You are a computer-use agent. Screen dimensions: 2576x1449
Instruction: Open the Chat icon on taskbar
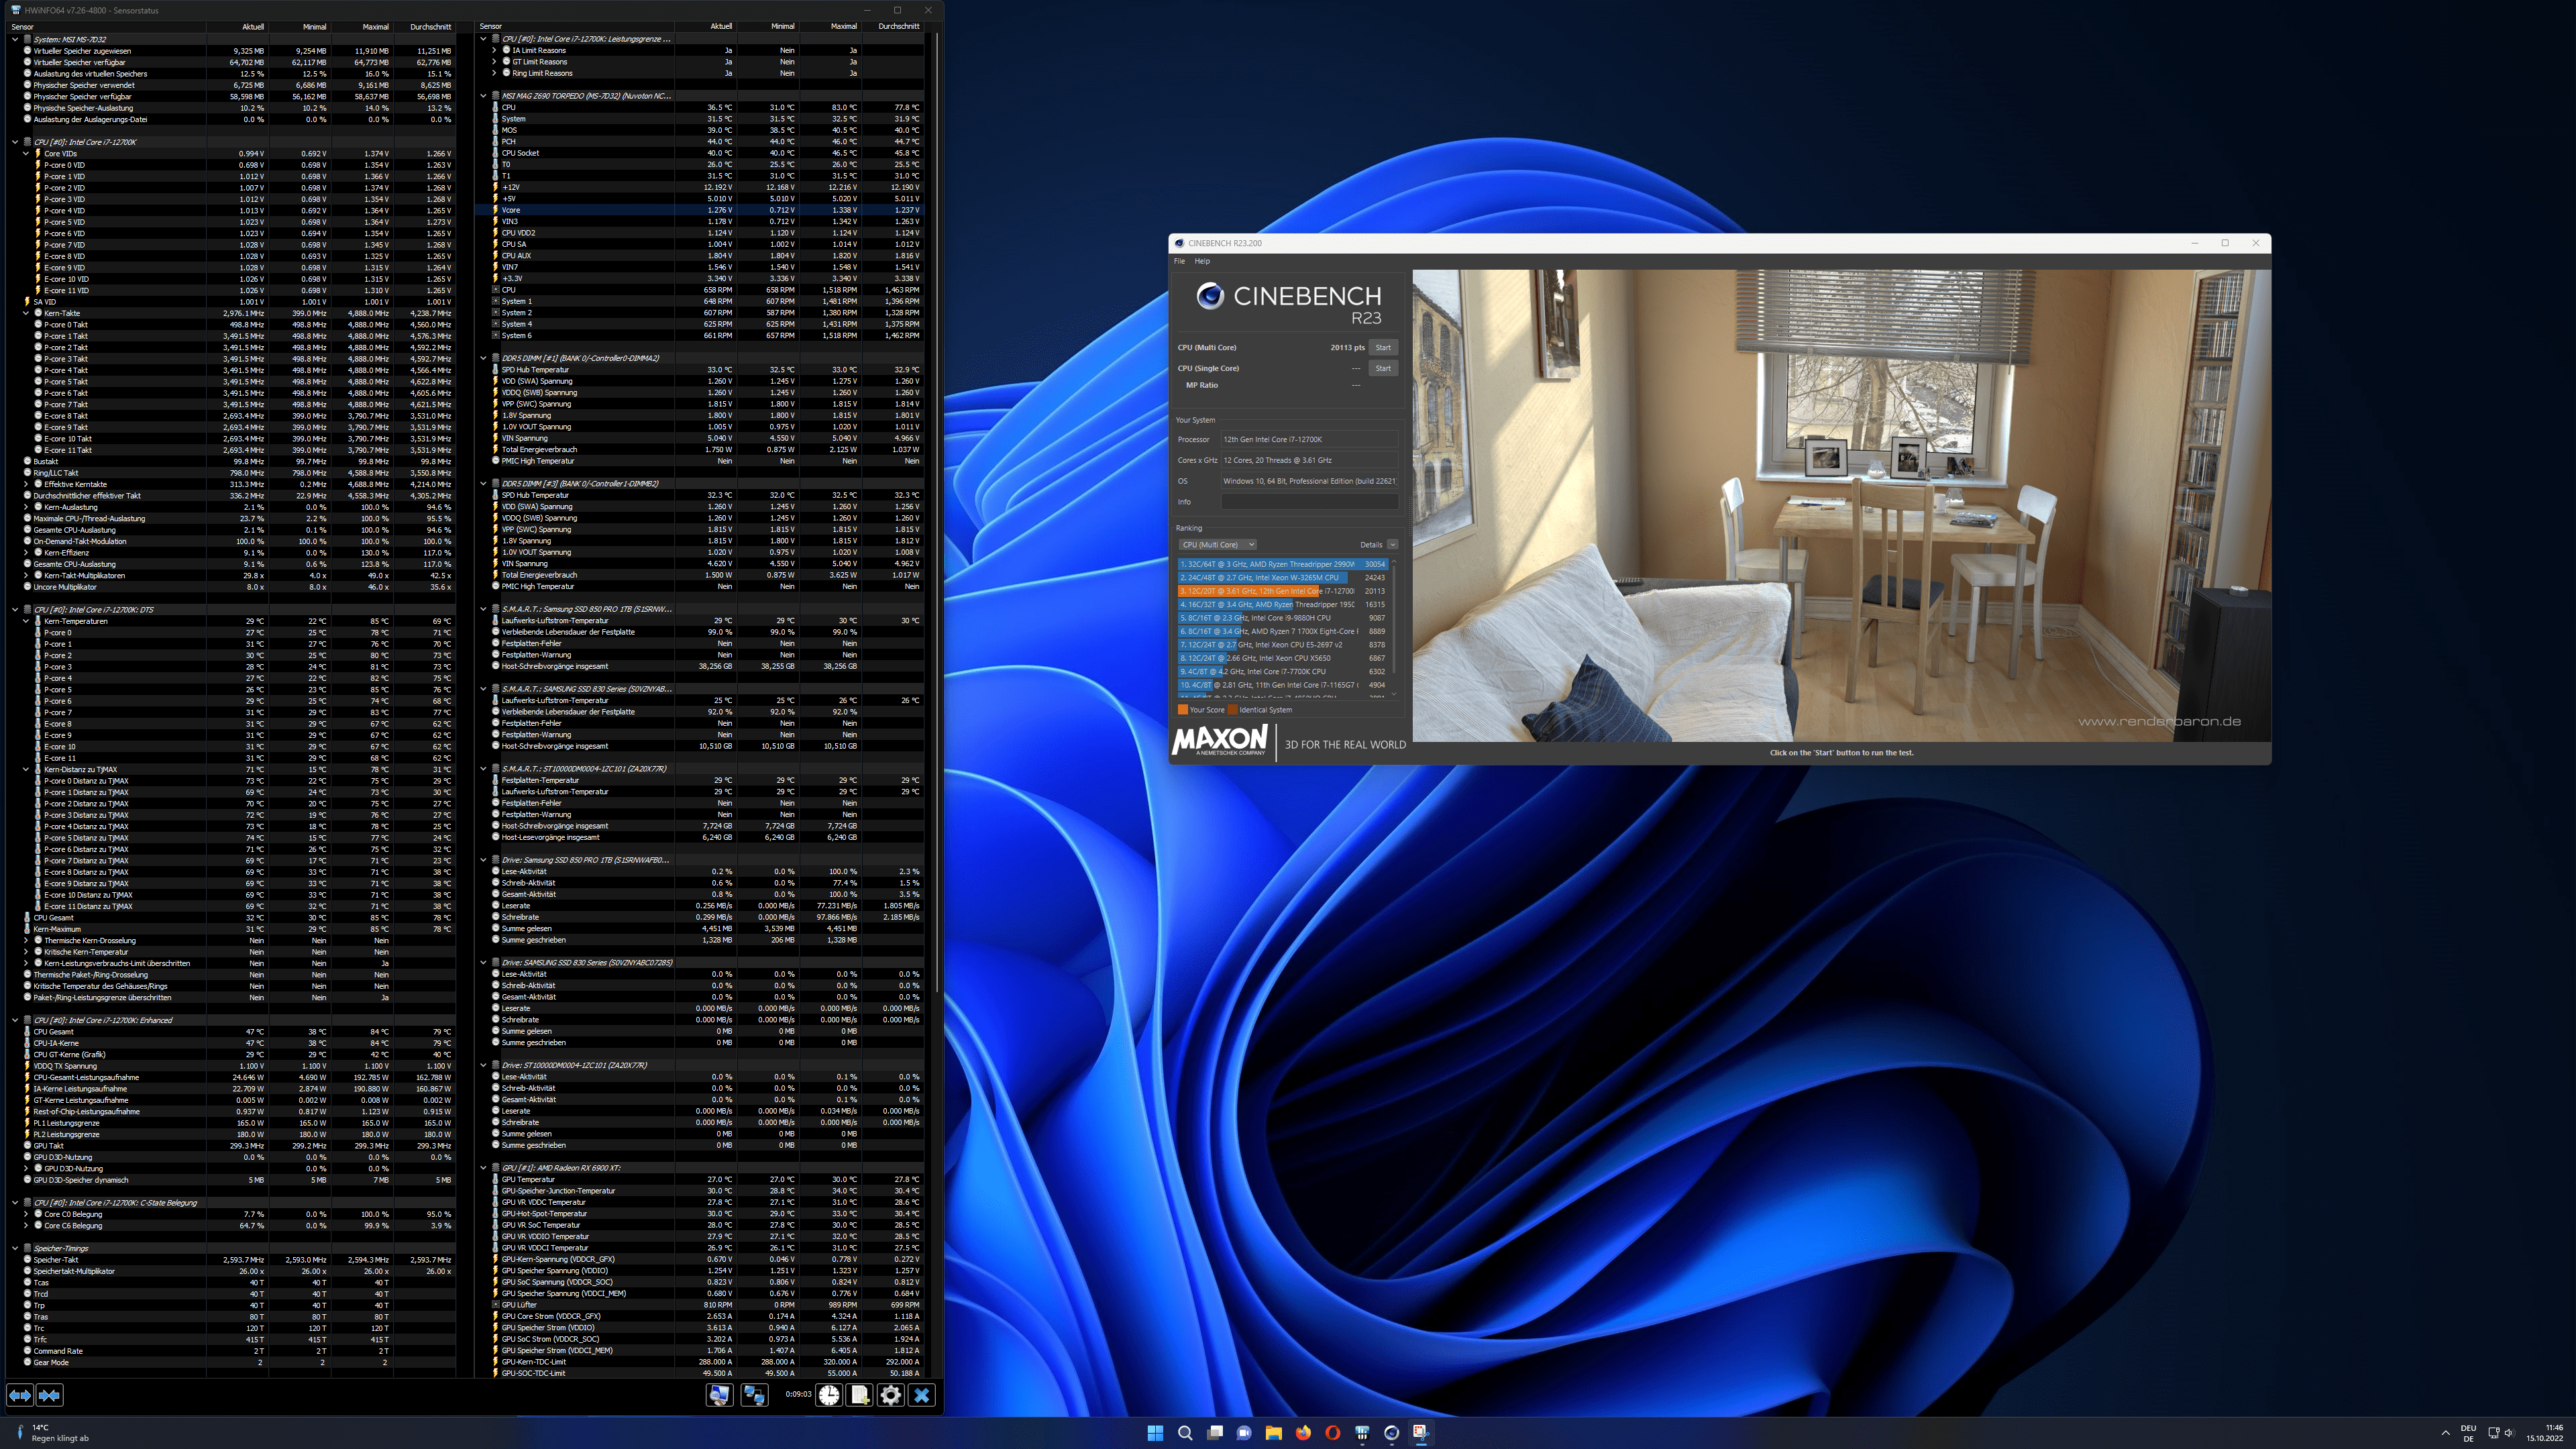click(1244, 1432)
